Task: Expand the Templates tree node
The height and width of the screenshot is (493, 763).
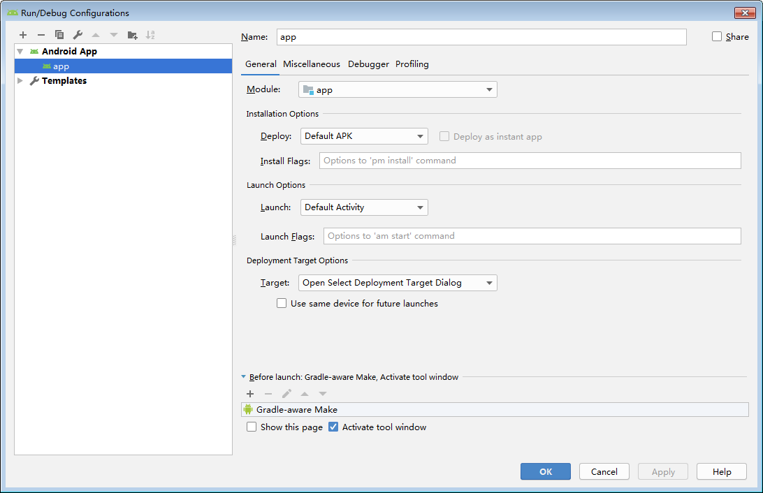Action: pos(20,81)
